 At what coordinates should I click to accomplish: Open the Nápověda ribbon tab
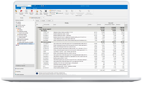point(35,8)
